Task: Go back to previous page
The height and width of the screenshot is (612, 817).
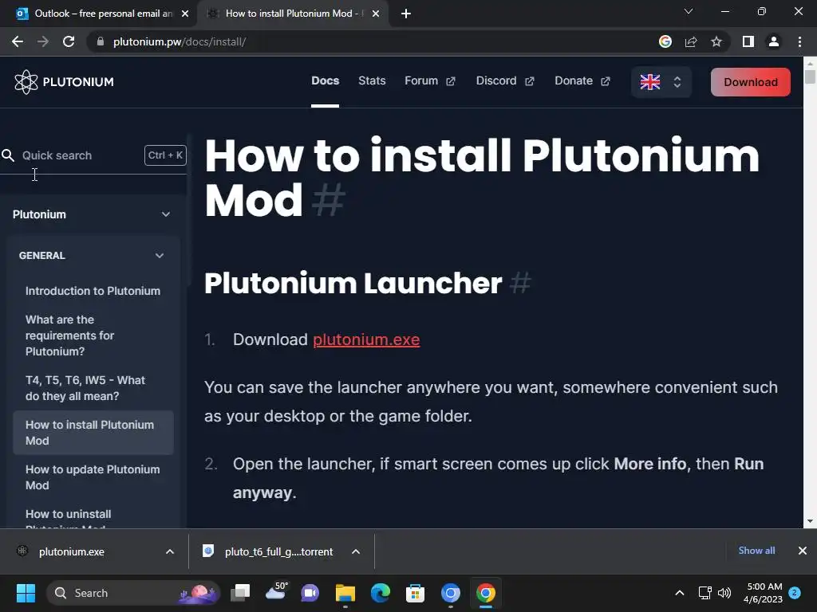Action: point(18,41)
